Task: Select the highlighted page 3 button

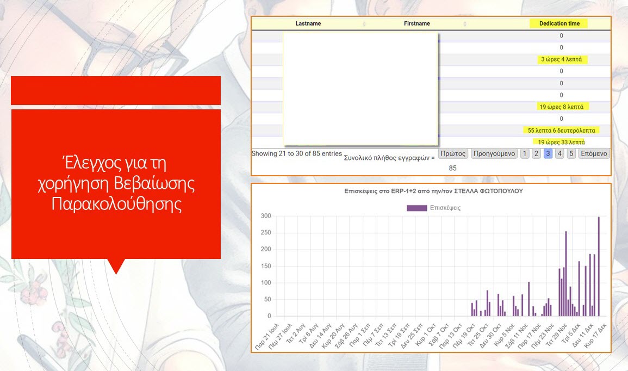Action: pyautogui.click(x=548, y=153)
